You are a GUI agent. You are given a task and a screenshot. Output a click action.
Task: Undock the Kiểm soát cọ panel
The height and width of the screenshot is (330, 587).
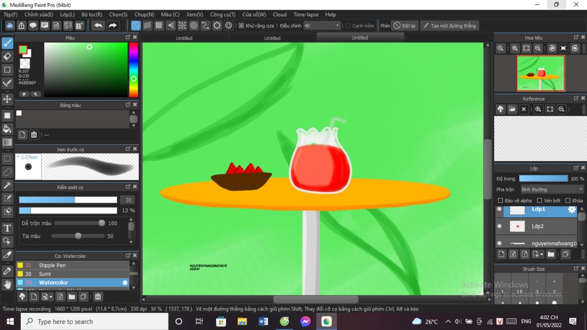point(128,187)
